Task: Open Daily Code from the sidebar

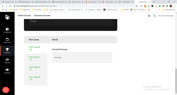Action: pos(7,41)
